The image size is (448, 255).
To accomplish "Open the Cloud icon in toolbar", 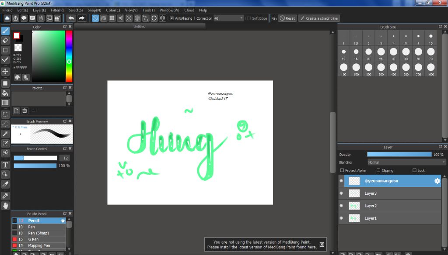I will point(7,18).
